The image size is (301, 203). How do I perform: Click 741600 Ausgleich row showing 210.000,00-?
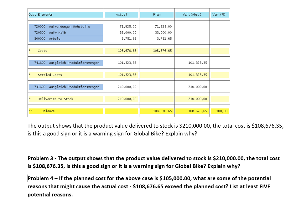(x=66, y=87)
